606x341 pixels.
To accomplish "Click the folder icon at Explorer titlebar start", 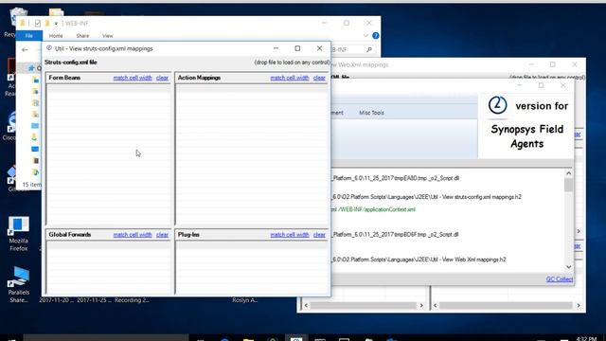I will tap(23, 23).
